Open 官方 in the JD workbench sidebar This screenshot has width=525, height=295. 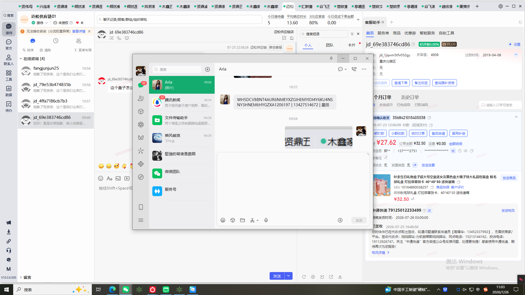pyautogui.click(x=9, y=45)
